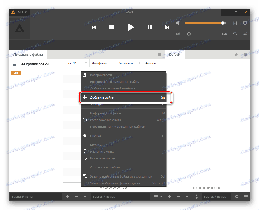Image resolution: width=259 pixels, height=210 pixels.
Task: Remove item with left bottom minus
Action: click(77, 197)
